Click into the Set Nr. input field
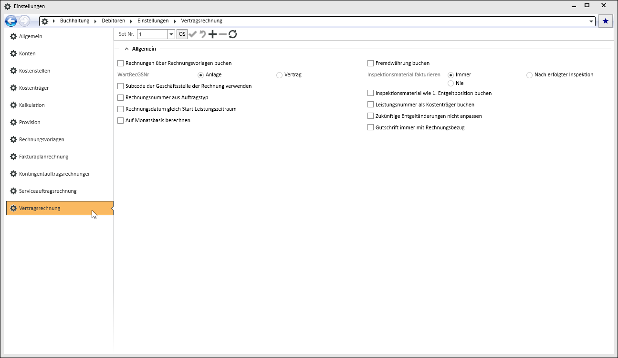Viewport: 618px width, 358px height. pos(152,34)
